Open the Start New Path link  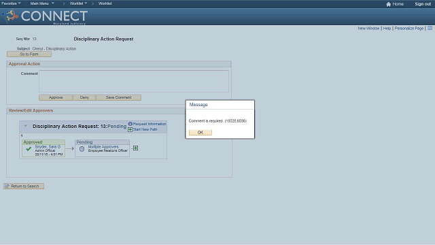coord(145,129)
